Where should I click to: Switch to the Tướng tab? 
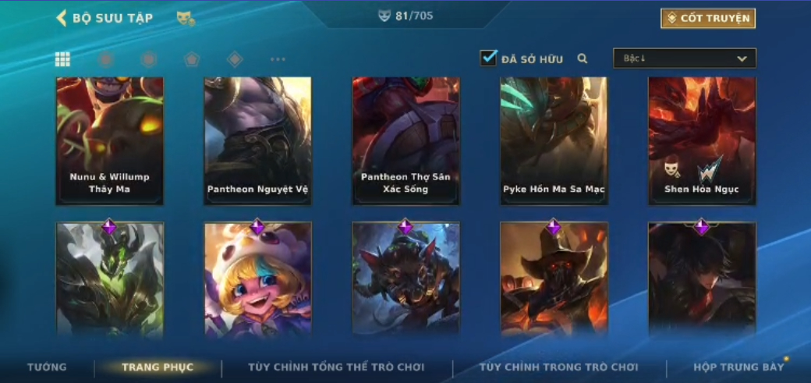point(47,367)
